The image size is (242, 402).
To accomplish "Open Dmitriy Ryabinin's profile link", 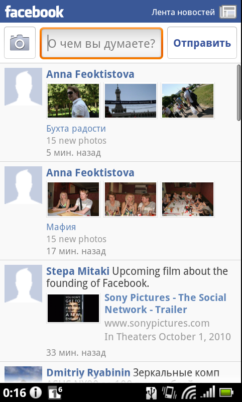I will click(x=88, y=372).
